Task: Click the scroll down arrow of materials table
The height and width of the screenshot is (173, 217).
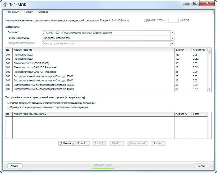Action: pyautogui.click(x=209, y=90)
